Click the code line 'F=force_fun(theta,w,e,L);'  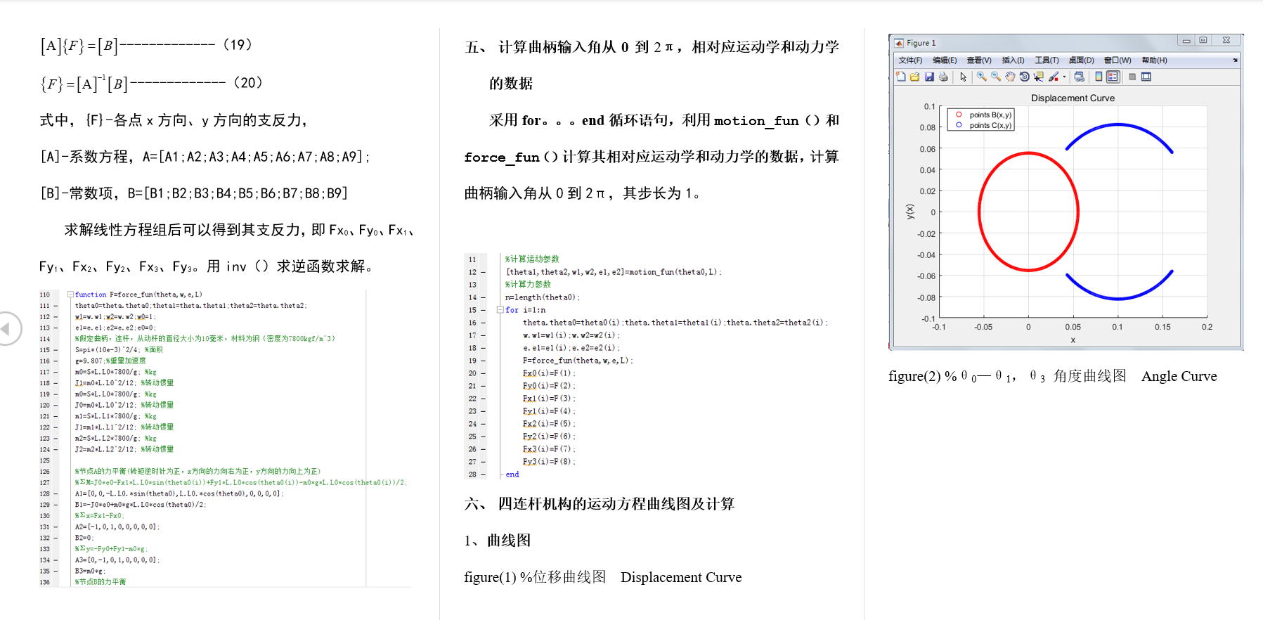pyautogui.click(x=578, y=361)
